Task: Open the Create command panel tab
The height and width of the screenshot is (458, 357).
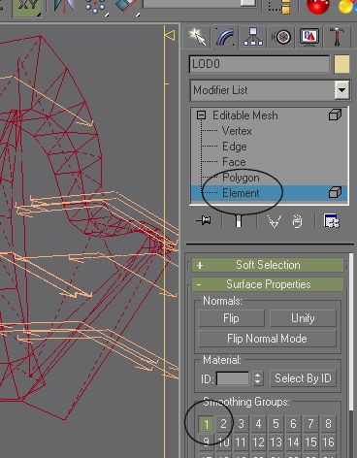Action: point(198,37)
